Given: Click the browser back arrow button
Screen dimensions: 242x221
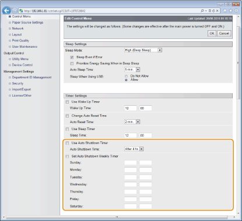Looking at the screenshot, I should pos(6,10).
